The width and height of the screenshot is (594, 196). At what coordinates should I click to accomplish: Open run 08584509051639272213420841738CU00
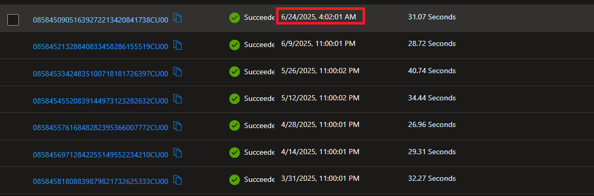click(x=100, y=20)
